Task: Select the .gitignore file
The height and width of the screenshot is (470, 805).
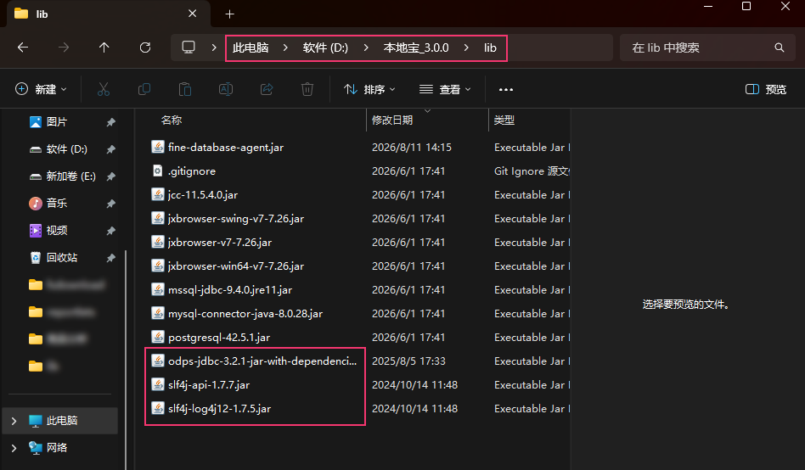Action: click(x=192, y=171)
